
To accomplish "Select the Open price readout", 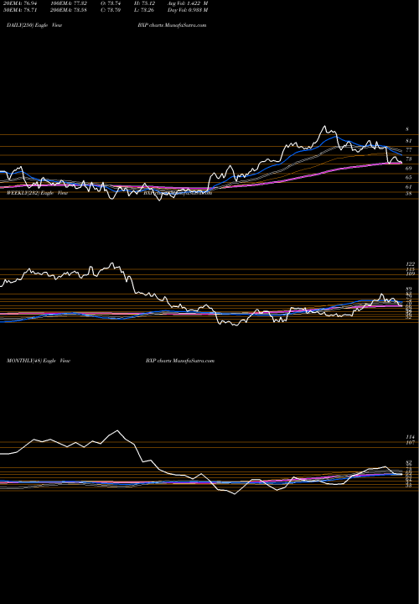I will pyautogui.click(x=112, y=3).
